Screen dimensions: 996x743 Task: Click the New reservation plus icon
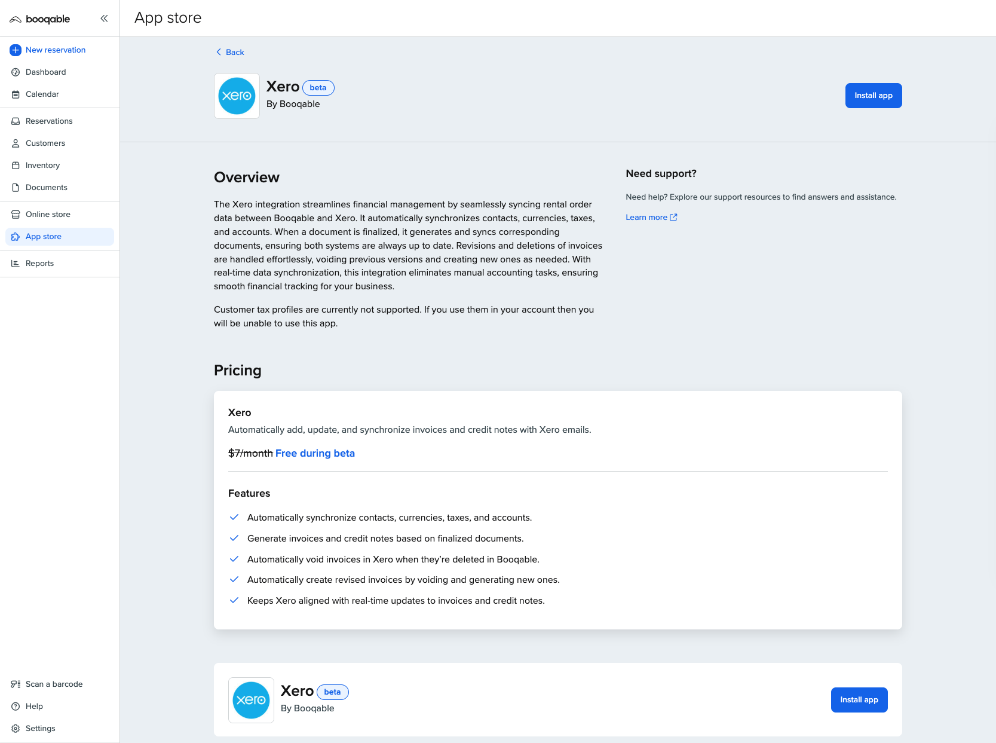coord(16,50)
